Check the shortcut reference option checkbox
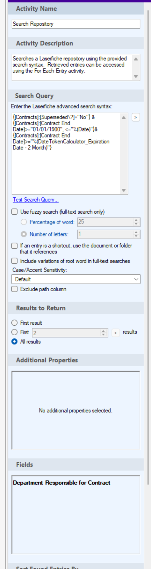The width and height of the screenshot is (151, 569). [x=14, y=246]
